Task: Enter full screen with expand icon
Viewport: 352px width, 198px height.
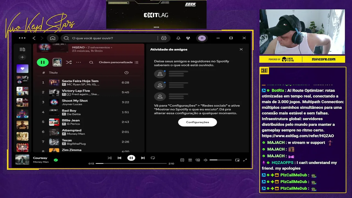Action: (x=245, y=160)
